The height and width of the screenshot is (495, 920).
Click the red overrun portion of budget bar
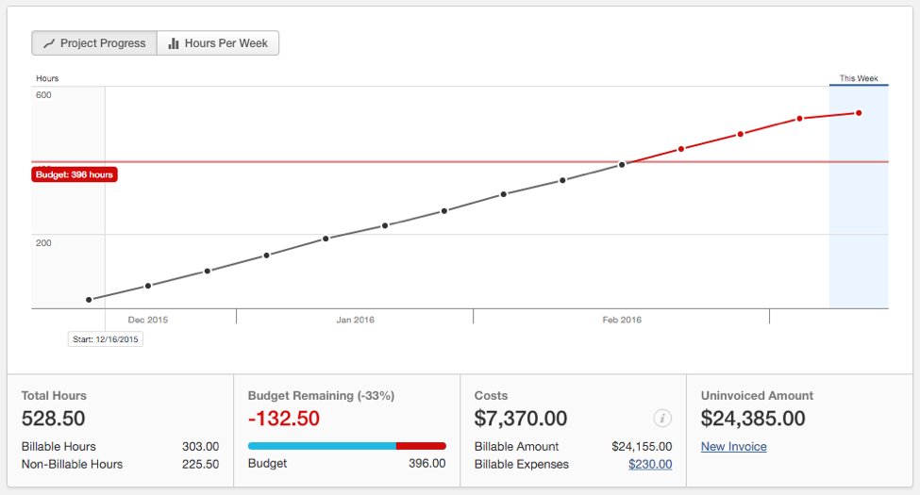click(421, 446)
